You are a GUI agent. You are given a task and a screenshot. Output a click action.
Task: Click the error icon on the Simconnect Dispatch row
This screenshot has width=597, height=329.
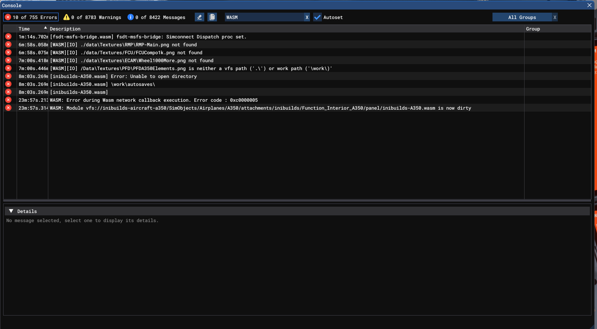click(8, 36)
